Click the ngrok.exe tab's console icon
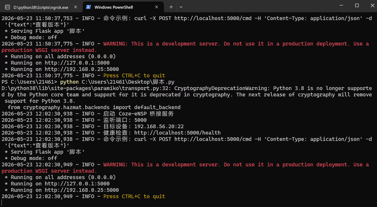377x207 pixels. point(8,7)
